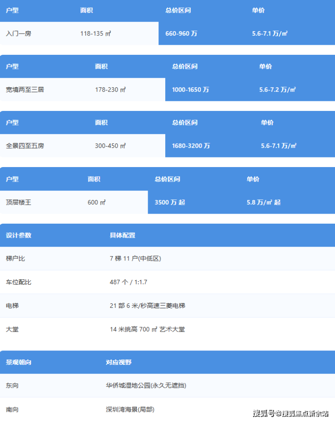
Task: Click 单价 header above 5.8 万/㎡ 起
Action: pyautogui.click(x=253, y=179)
